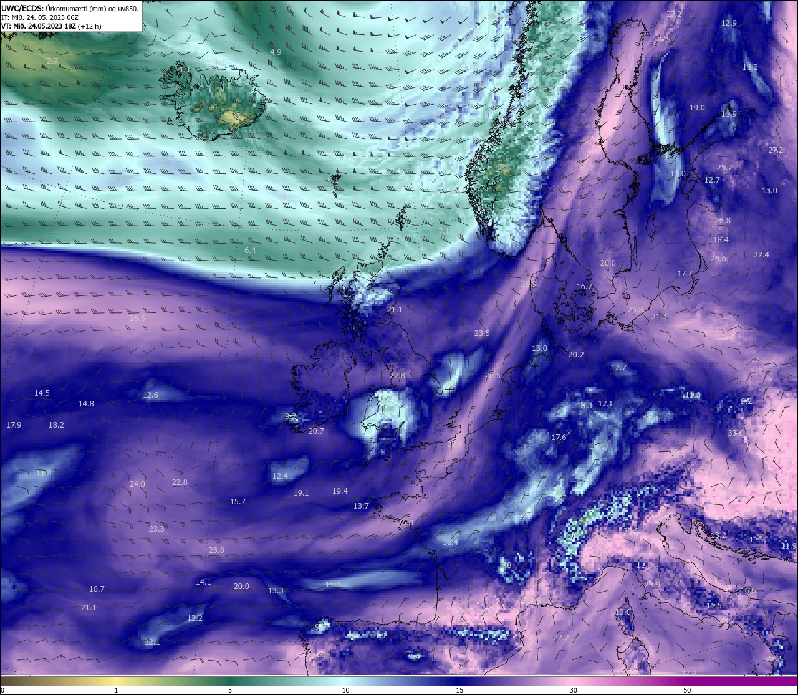This screenshot has height=695, width=798.
Task: Click the 23.5 value over the North Sea
Action: click(x=482, y=333)
